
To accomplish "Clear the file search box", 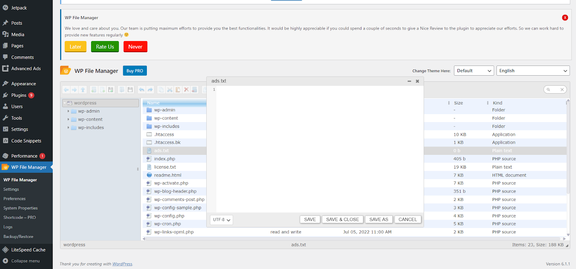I will pyautogui.click(x=562, y=90).
